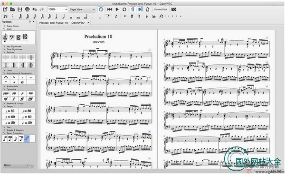Expand the Repeats & Jumps palette

(x=4, y=103)
